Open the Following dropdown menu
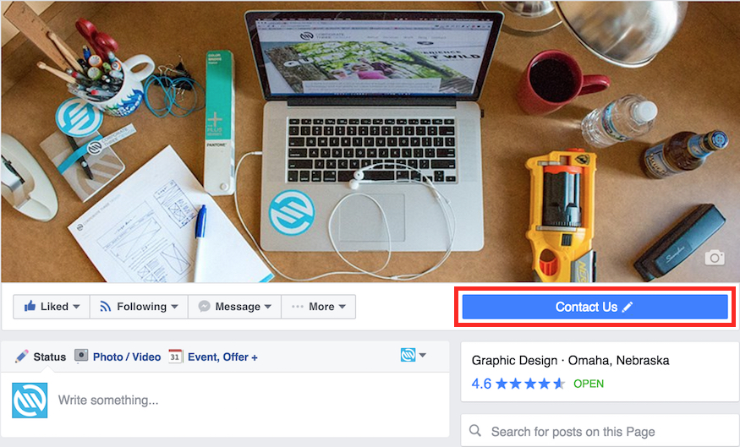 [139, 307]
